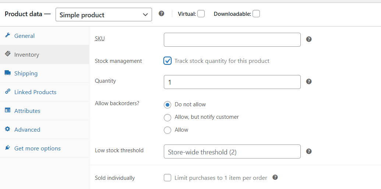
Task: Open the Get more options tab
Action: [x=45, y=148]
